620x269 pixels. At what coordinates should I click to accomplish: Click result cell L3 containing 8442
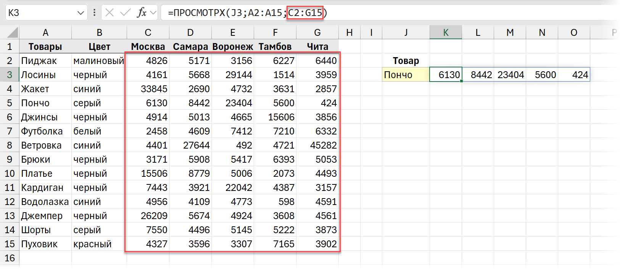tap(478, 75)
